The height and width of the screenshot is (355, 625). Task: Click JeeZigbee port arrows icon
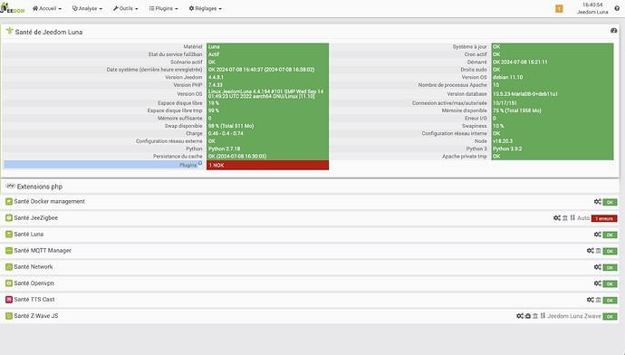click(x=572, y=218)
